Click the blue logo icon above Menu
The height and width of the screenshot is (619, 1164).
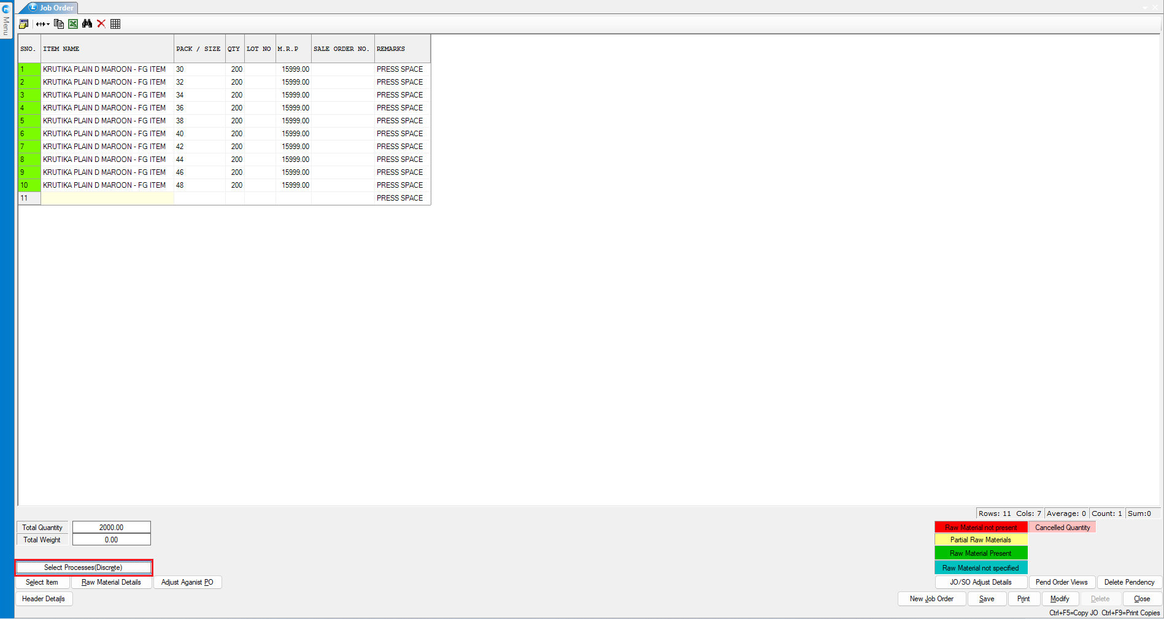(x=6, y=9)
